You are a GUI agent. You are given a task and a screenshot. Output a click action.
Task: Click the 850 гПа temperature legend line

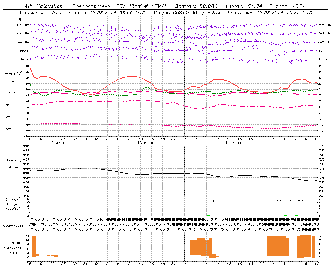point(12,108)
